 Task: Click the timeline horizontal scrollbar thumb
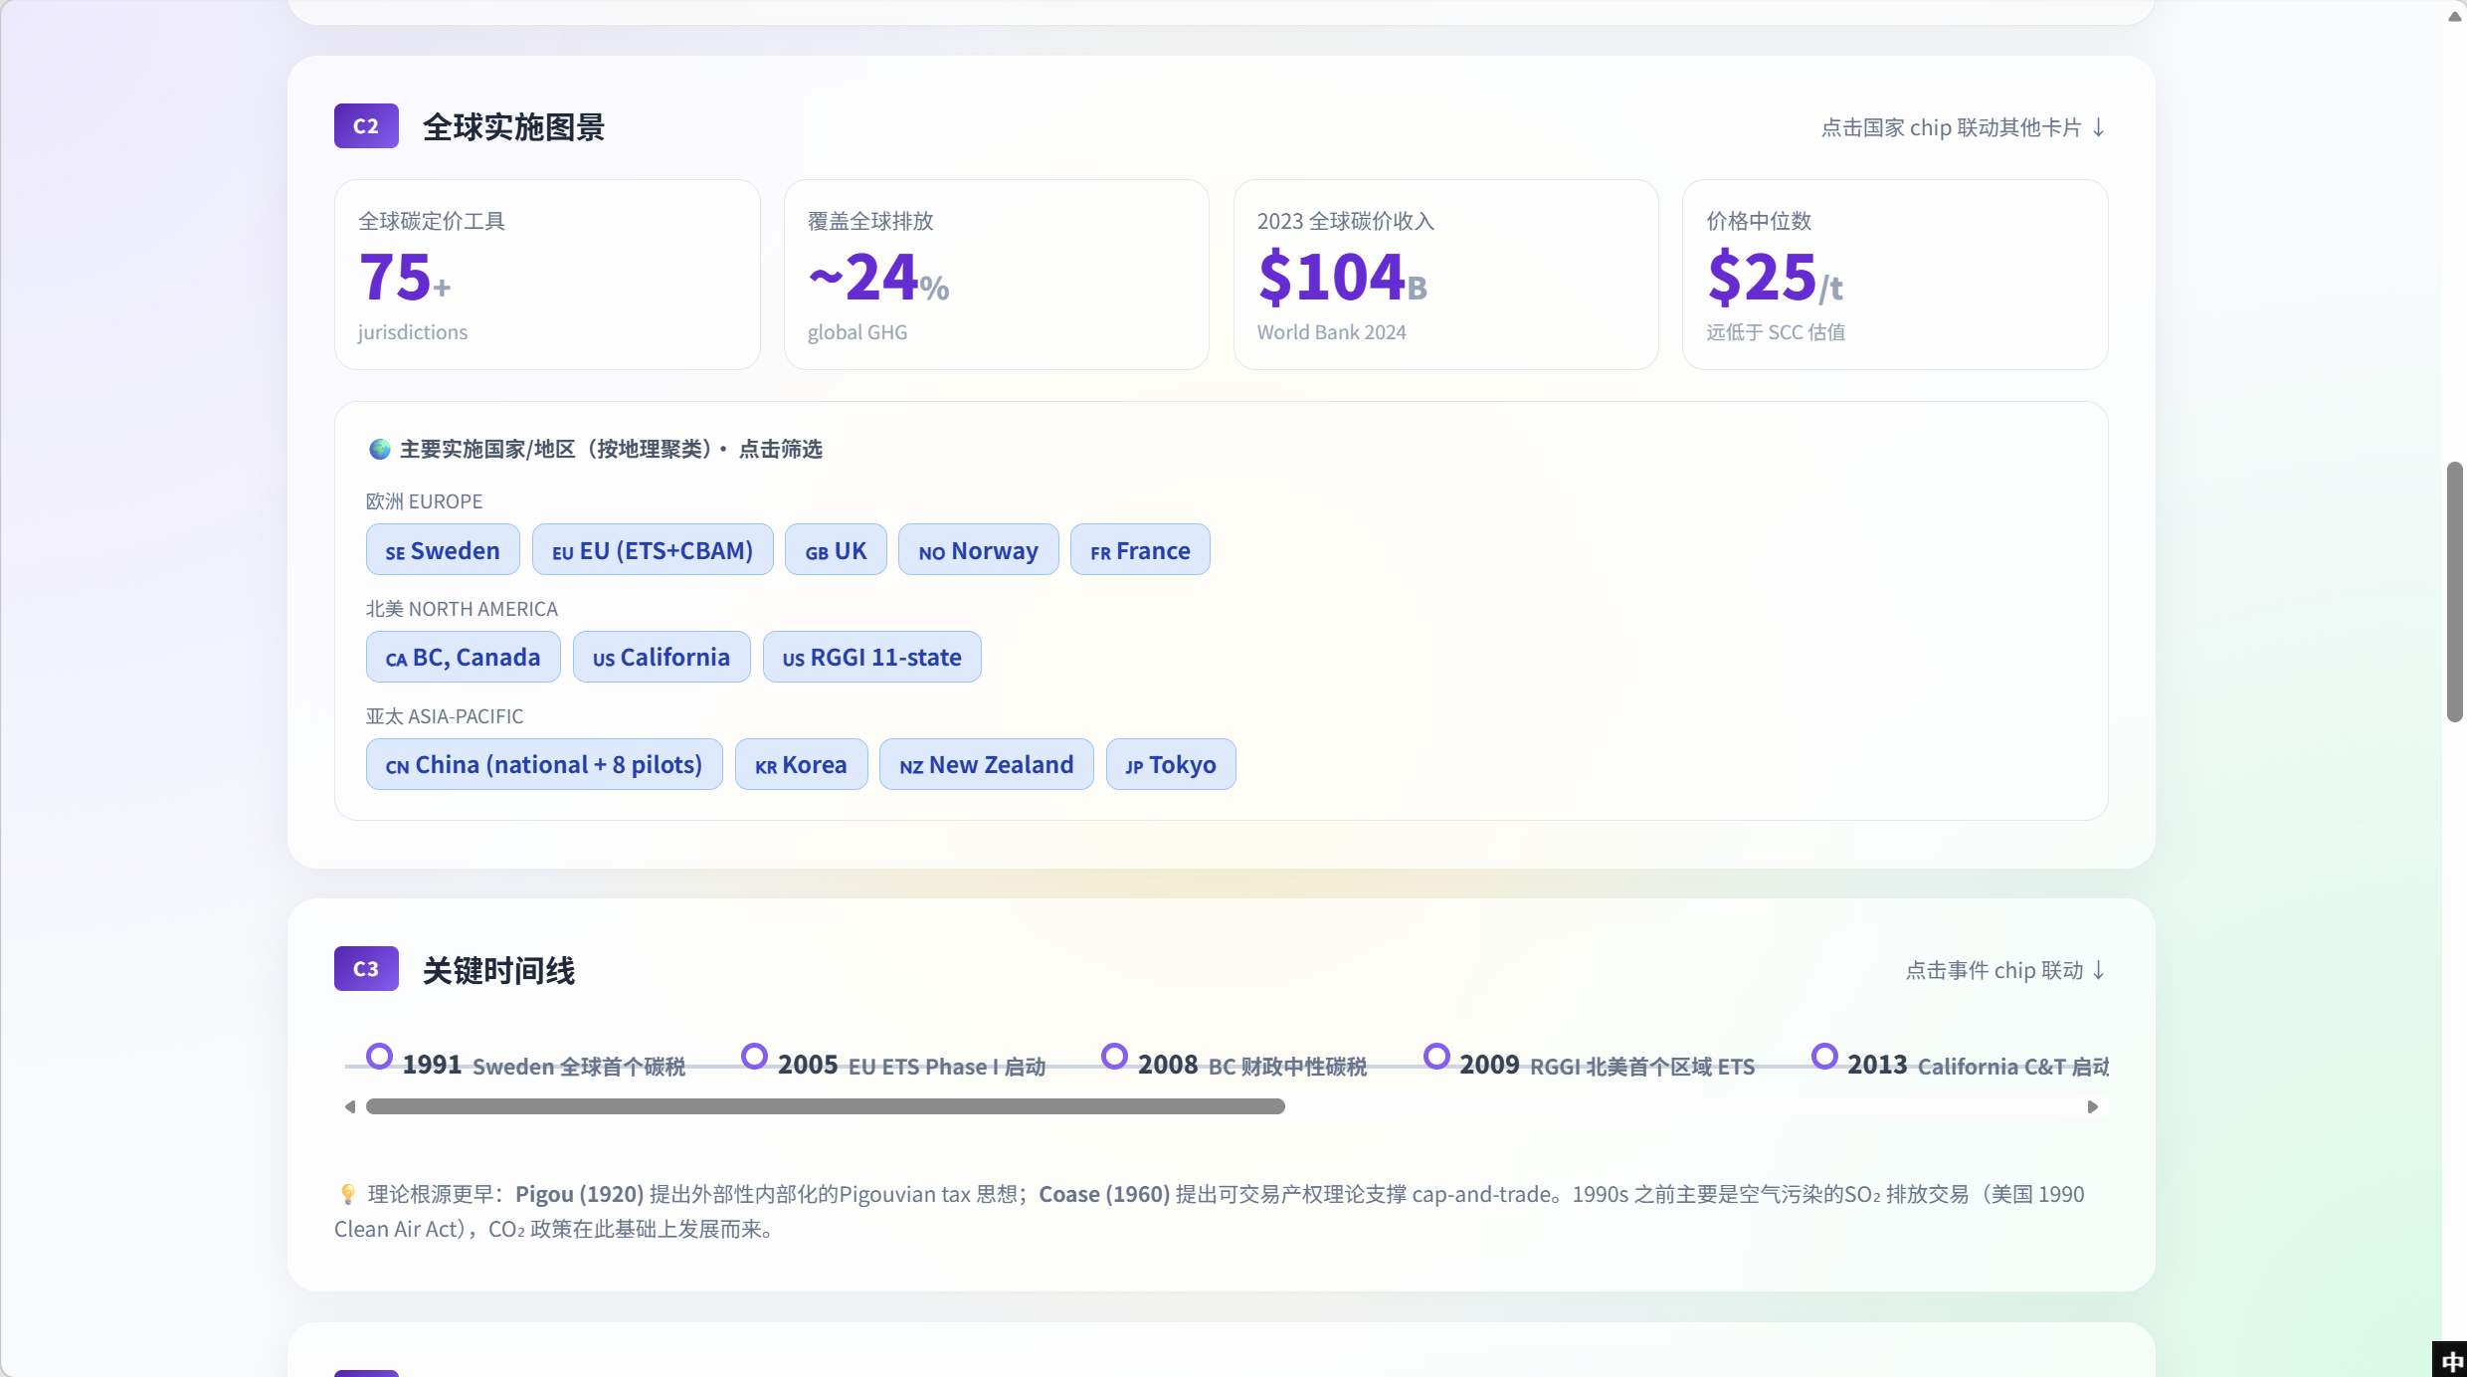click(826, 1107)
